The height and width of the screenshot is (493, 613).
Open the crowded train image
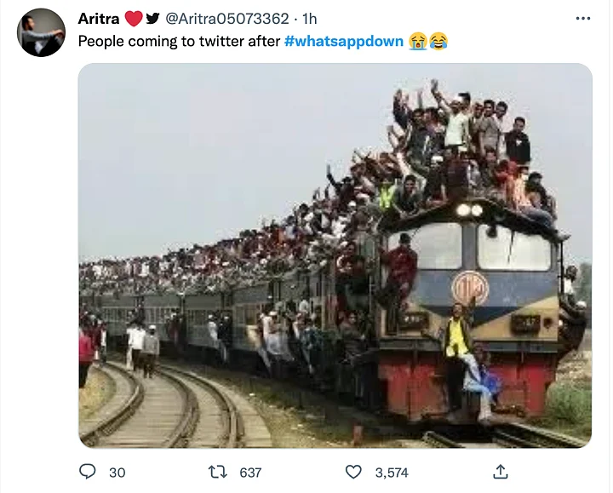pos(335,255)
